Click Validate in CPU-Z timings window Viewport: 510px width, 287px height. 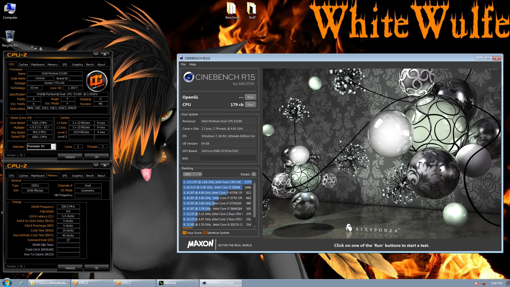(x=70, y=268)
